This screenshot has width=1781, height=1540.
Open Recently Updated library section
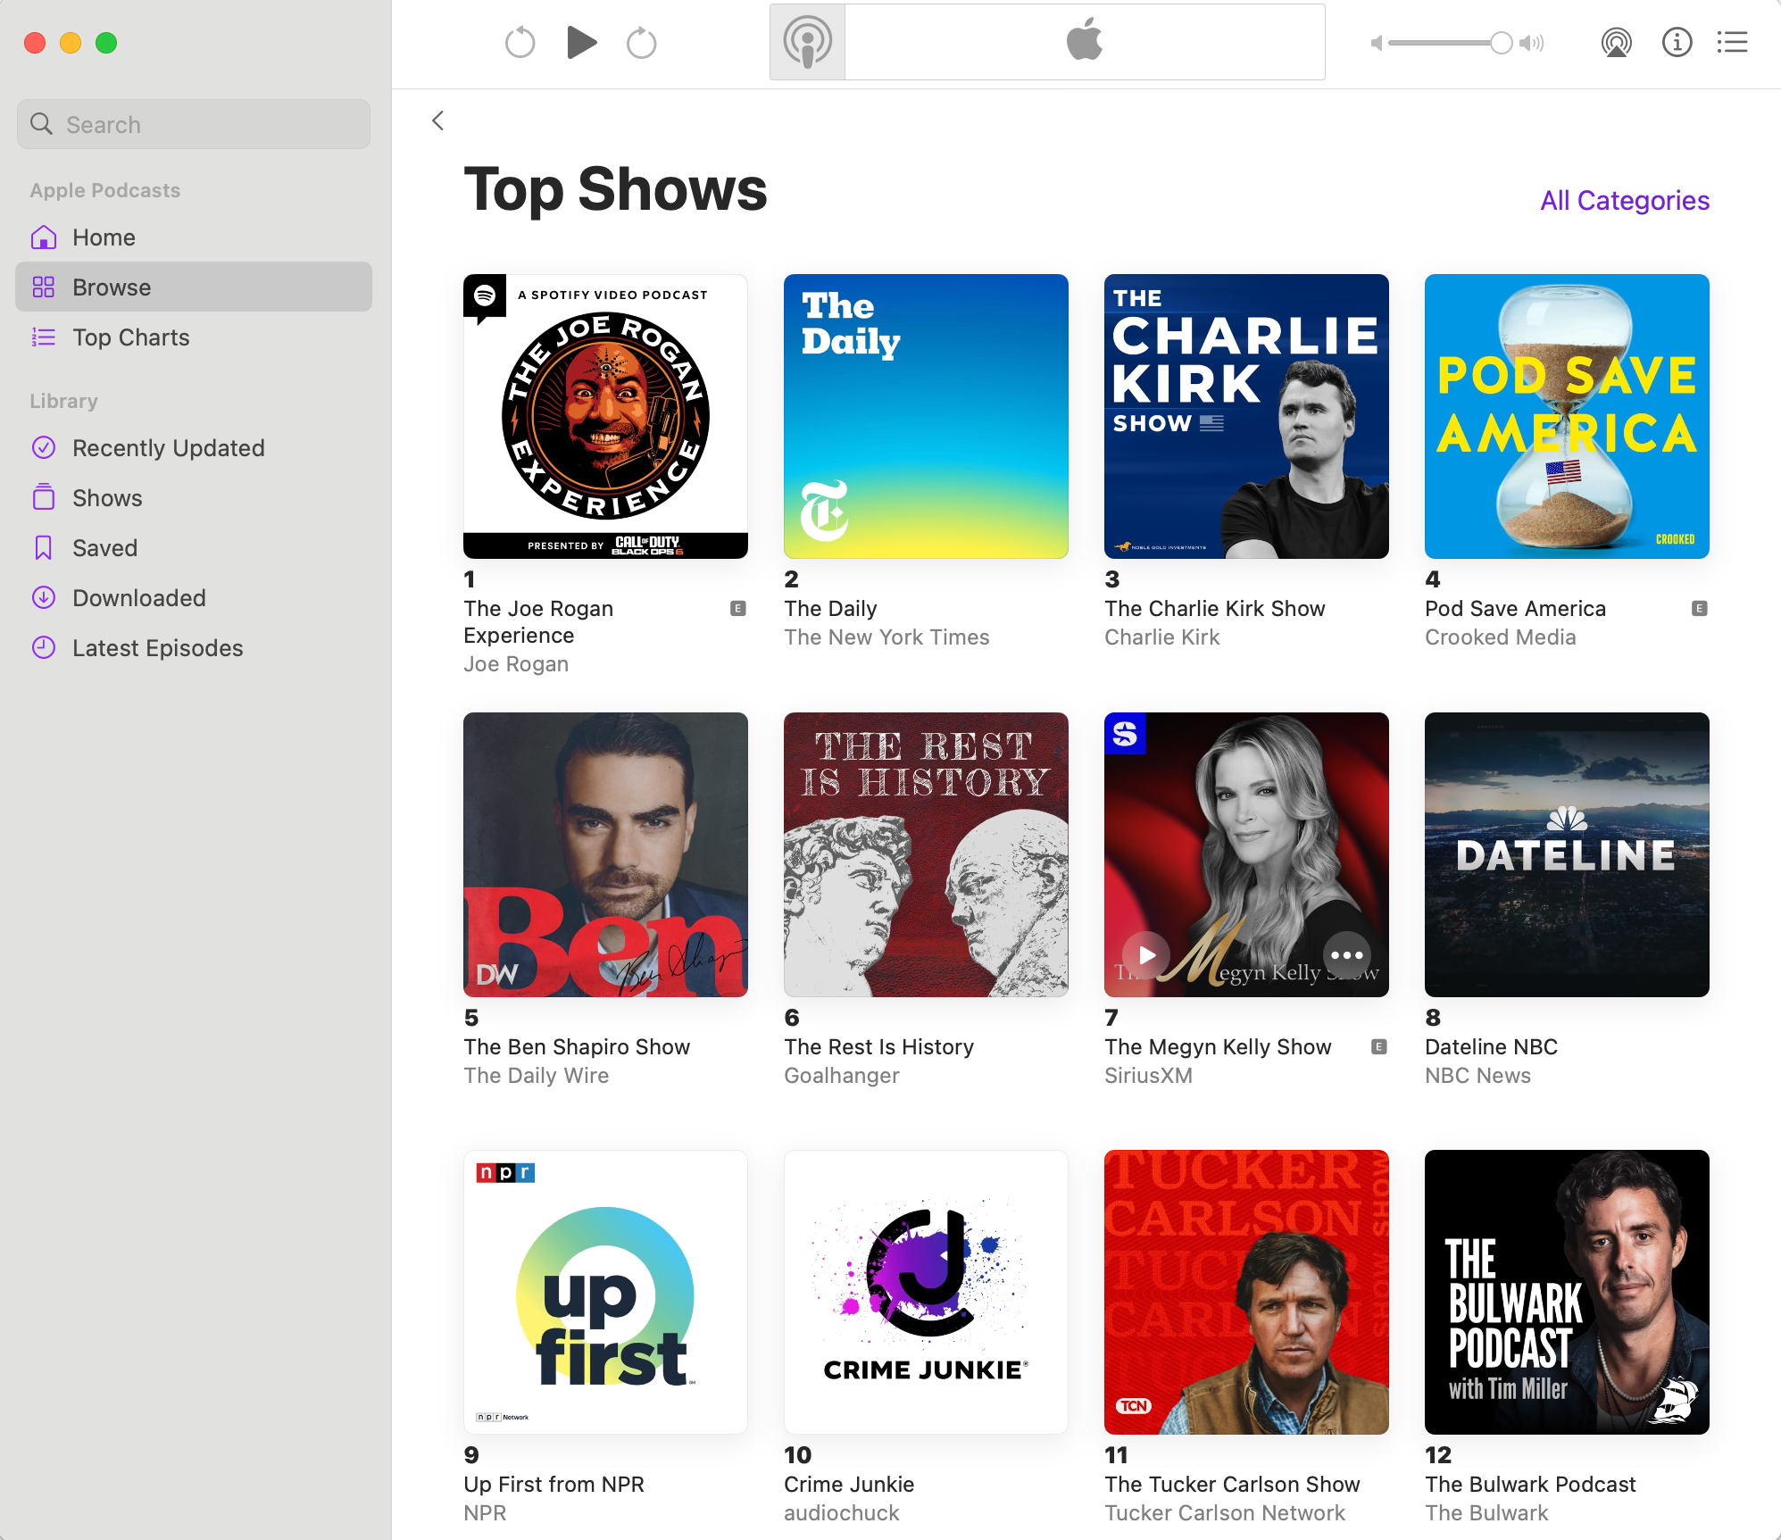[194, 448]
